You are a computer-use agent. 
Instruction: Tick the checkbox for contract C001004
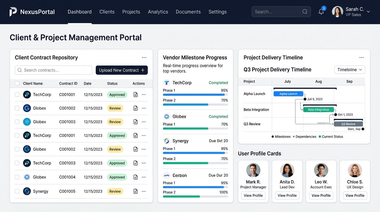click(x=17, y=177)
